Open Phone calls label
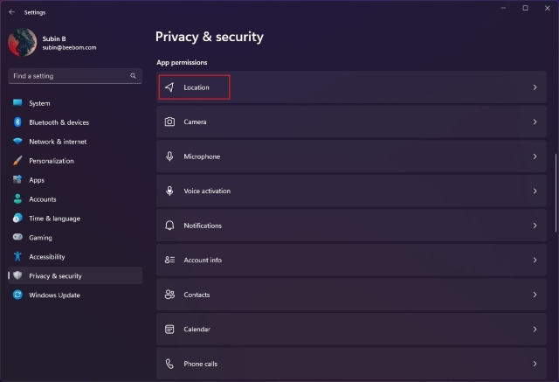Image resolution: width=559 pixels, height=382 pixels. tap(200, 364)
